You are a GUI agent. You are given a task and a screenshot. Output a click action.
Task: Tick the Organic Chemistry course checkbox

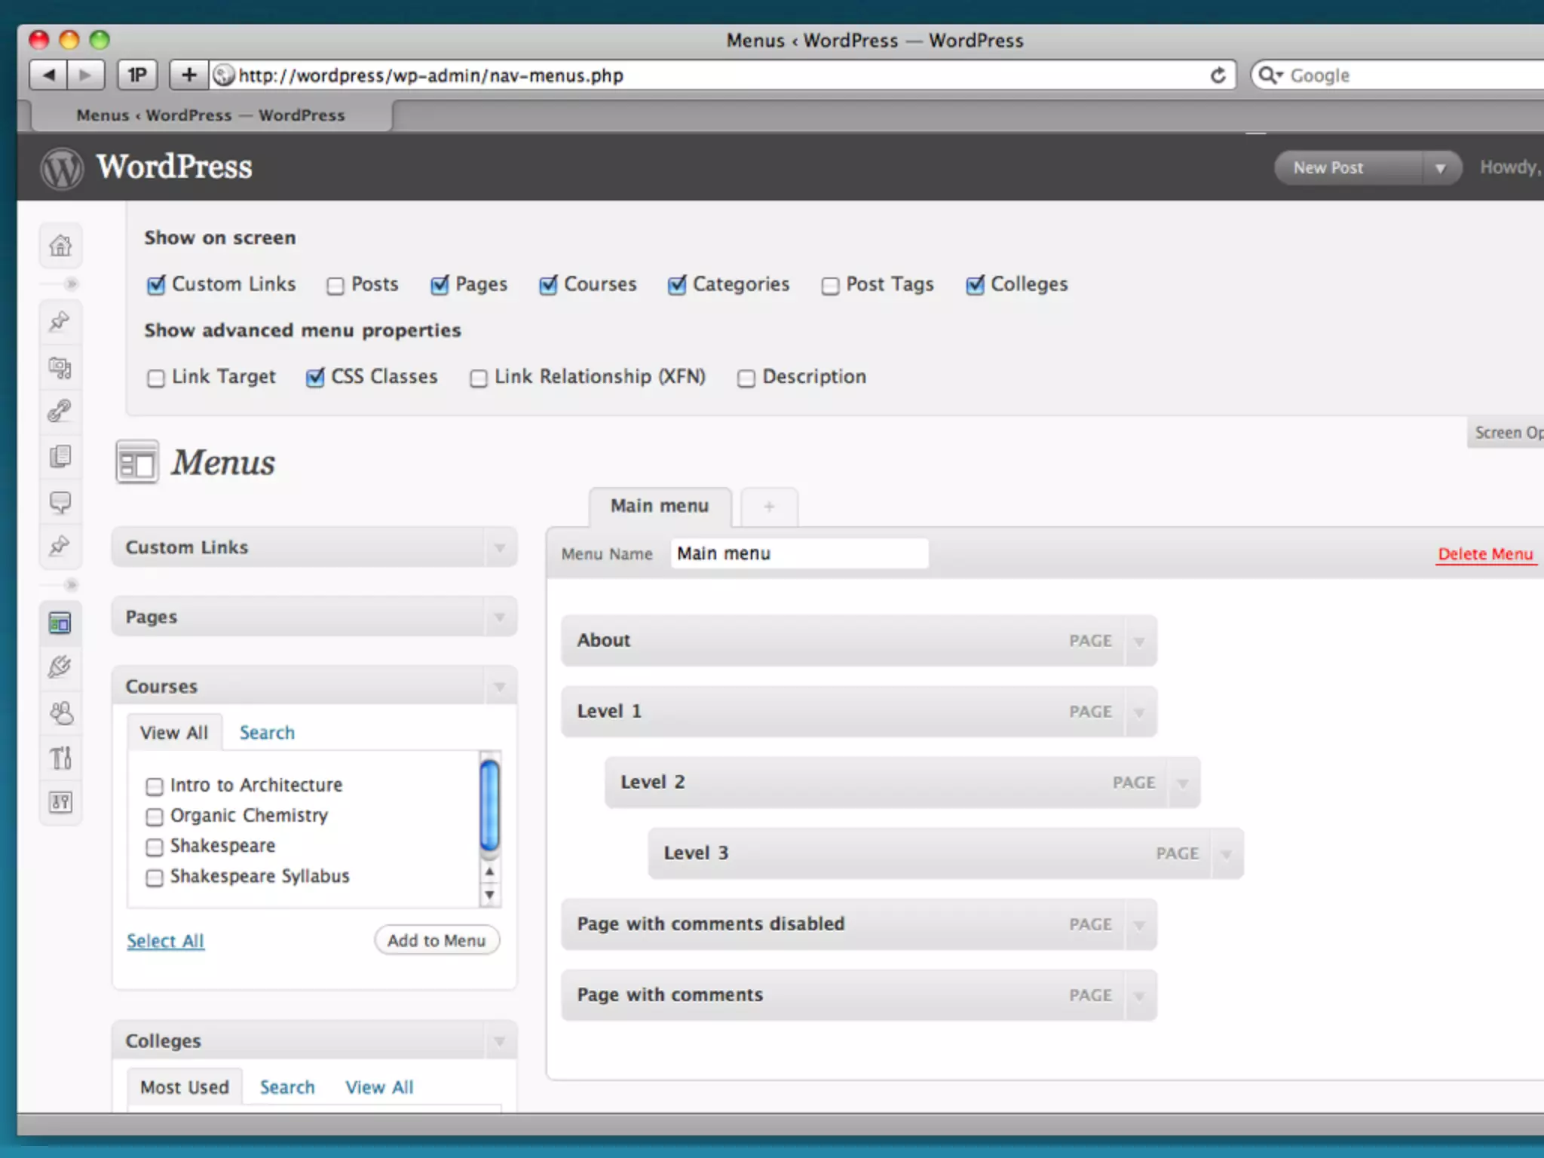pyautogui.click(x=155, y=817)
